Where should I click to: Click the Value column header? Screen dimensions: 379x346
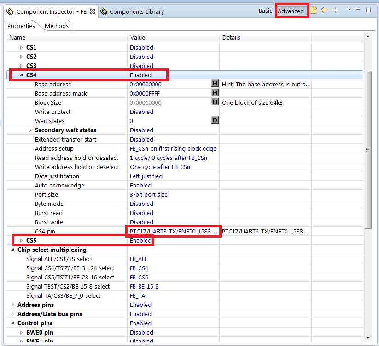click(173, 37)
